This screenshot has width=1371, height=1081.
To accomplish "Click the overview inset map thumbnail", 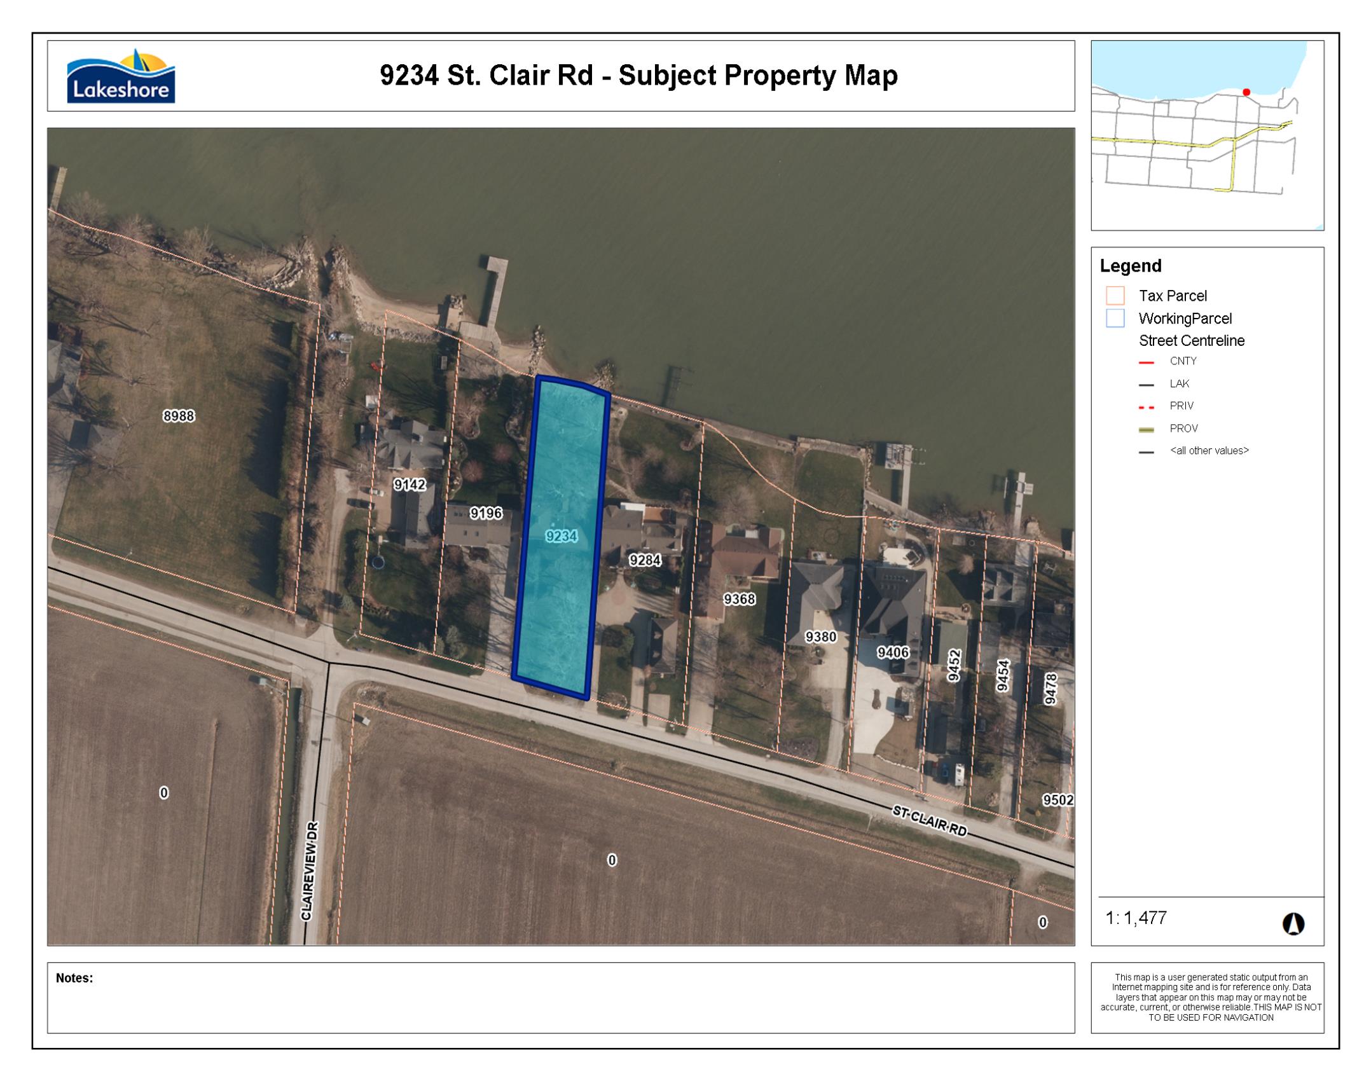I will coord(1207,135).
